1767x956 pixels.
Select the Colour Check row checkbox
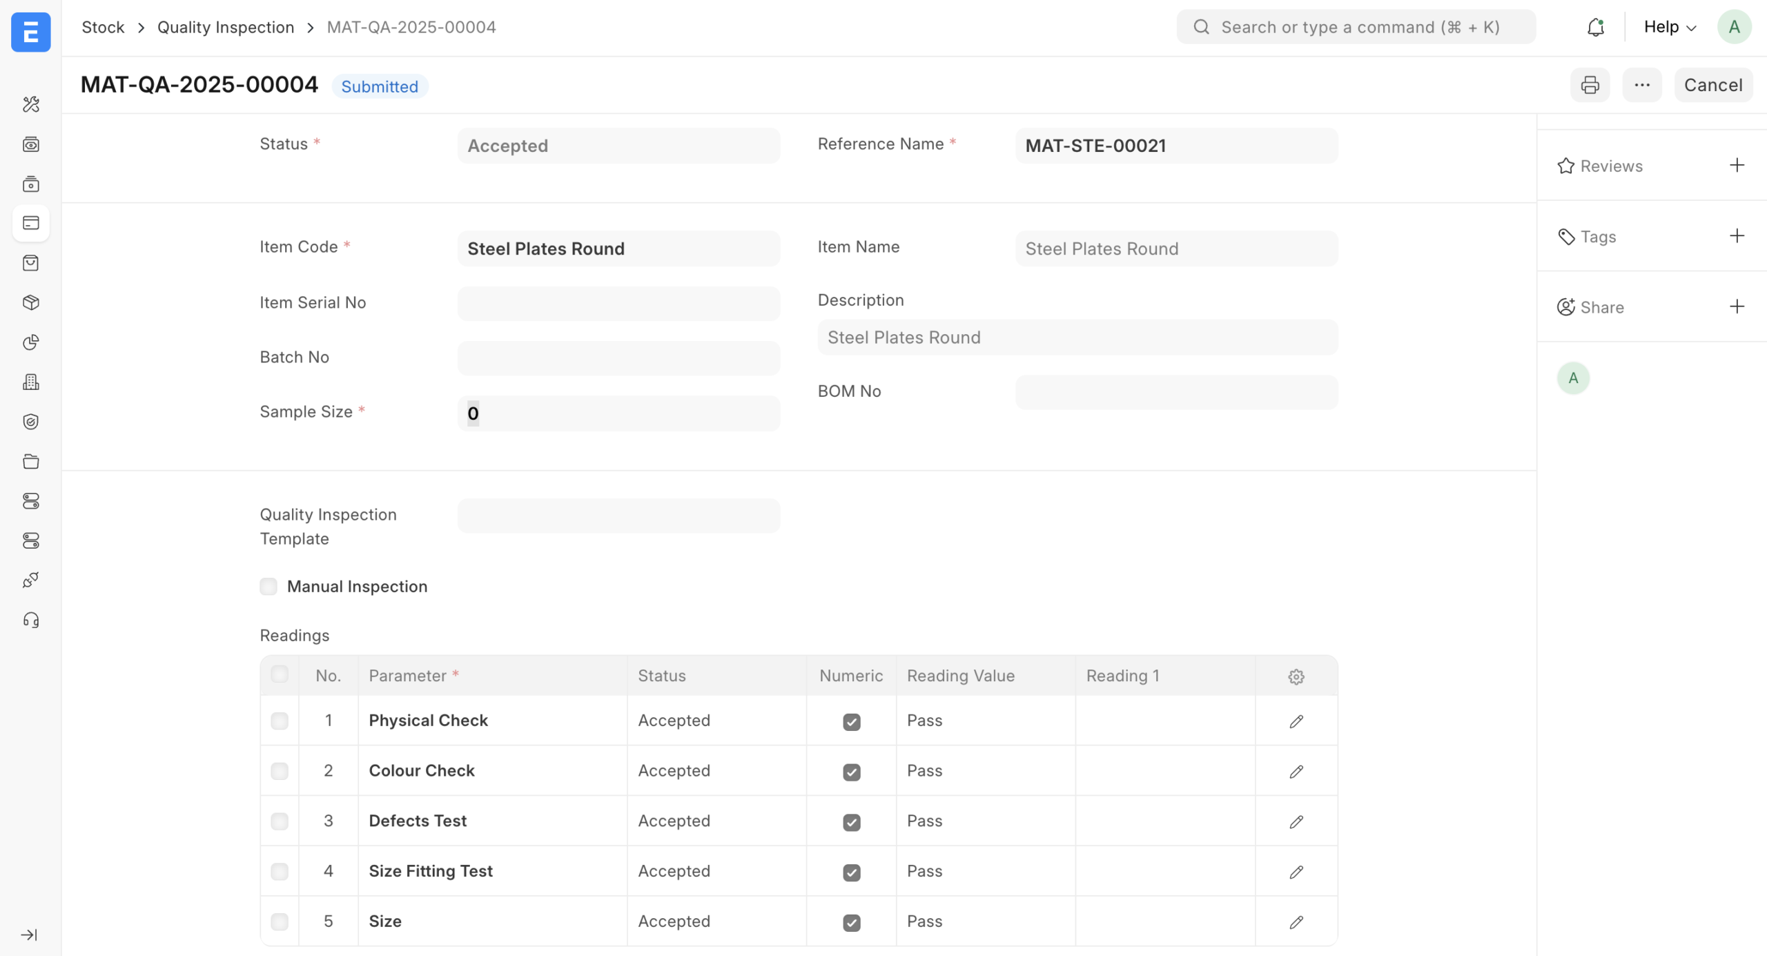pos(280,771)
